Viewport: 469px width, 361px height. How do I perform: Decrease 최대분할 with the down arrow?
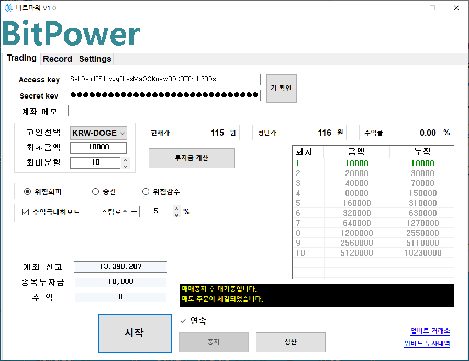(x=126, y=166)
